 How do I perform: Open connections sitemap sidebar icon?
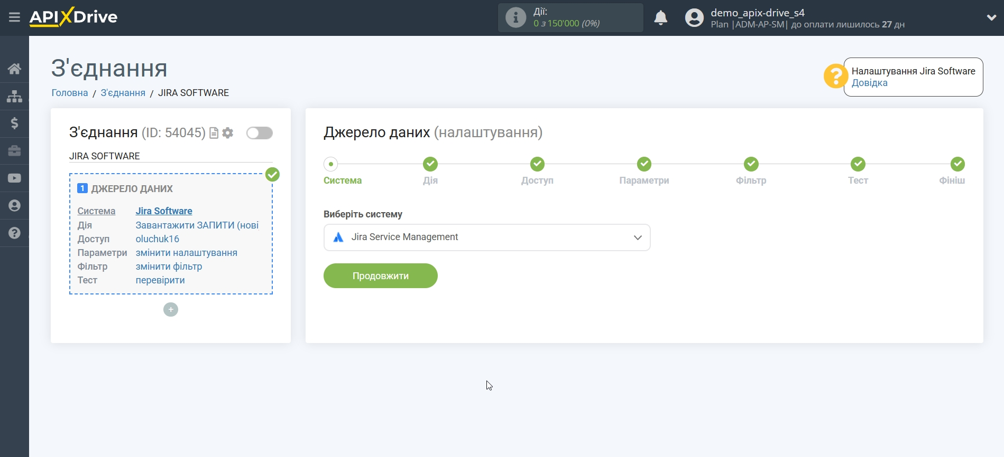click(14, 96)
